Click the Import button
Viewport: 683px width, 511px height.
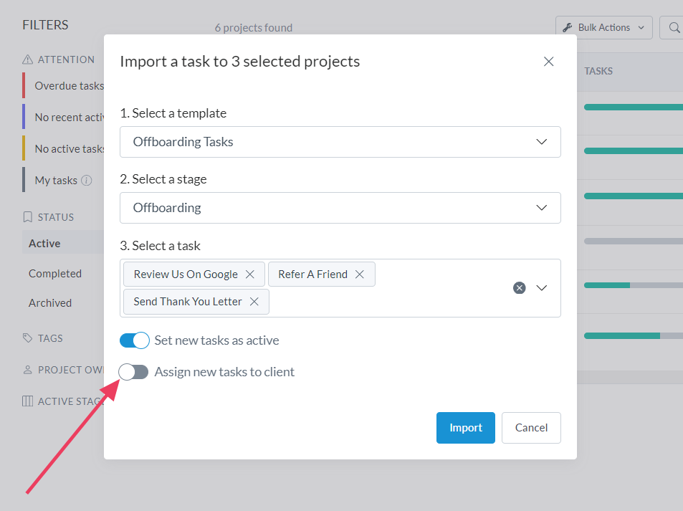coord(465,428)
